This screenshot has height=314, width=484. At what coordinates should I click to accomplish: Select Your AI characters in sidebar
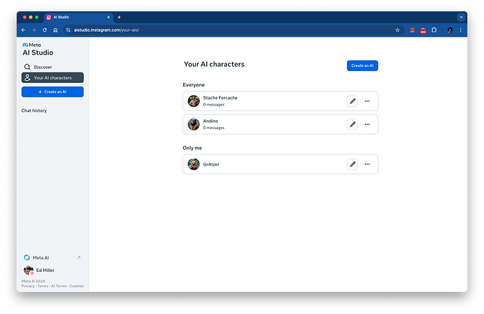53,78
